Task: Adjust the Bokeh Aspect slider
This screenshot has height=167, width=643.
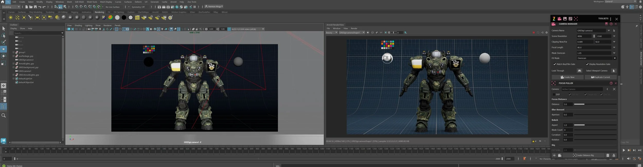Action: [595, 125]
